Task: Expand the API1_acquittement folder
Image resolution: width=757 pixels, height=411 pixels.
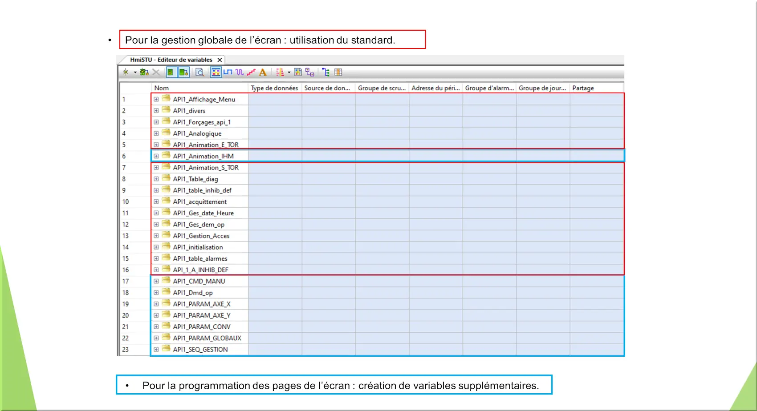Action: [156, 201]
